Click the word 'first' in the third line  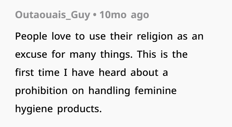[x=25, y=73]
